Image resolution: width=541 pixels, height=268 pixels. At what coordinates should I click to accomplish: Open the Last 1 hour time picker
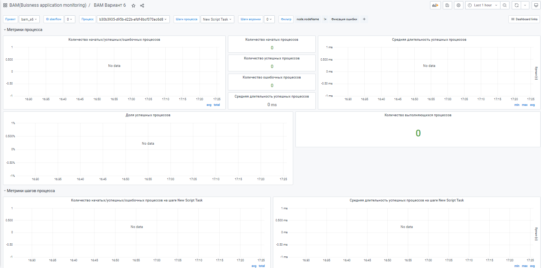click(483, 5)
